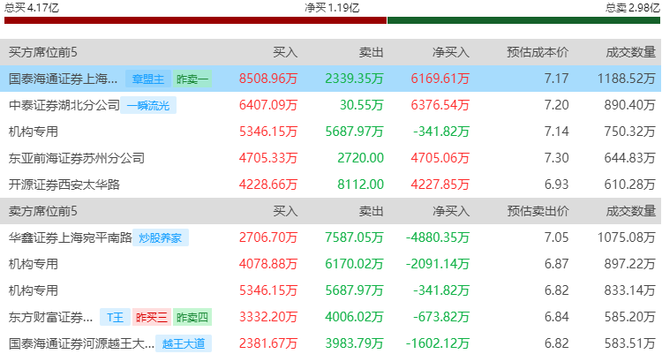Screen dimensions: 662x354
Task: Click the 4006.02万 sell value
Action: click(x=354, y=317)
